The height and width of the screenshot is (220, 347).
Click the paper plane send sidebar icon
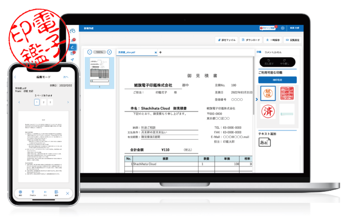coord(73,60)
